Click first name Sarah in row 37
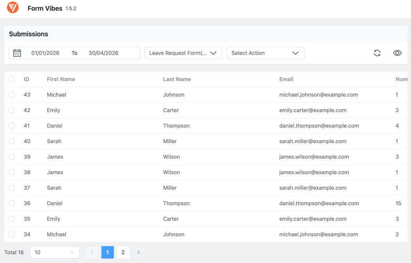This screenshot has height=263, width=411. (54, 188)
